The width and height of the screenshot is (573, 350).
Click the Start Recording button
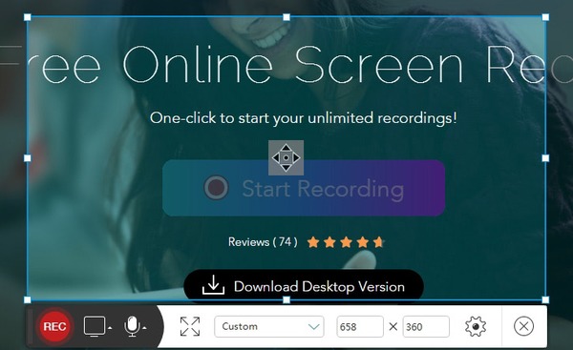[304, 188]
